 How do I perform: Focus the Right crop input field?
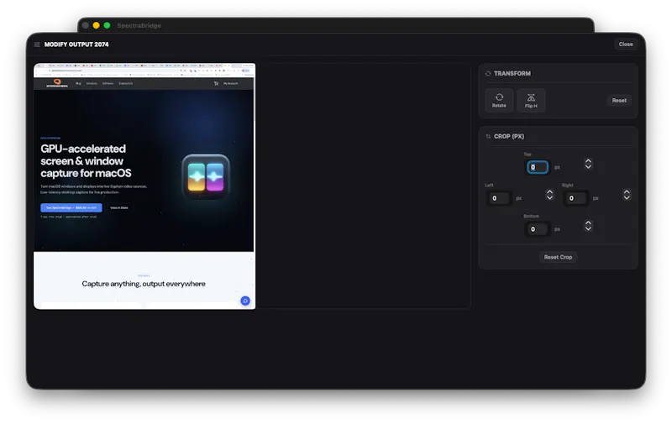tap(575, 198)
